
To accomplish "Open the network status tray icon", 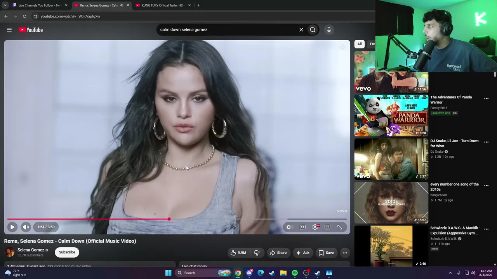I will coord(467,273).
